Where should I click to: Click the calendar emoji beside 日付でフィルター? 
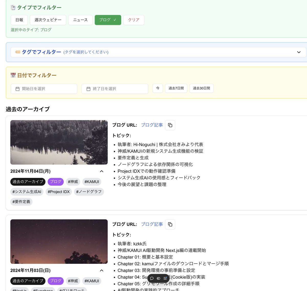[x=13, y=75]
